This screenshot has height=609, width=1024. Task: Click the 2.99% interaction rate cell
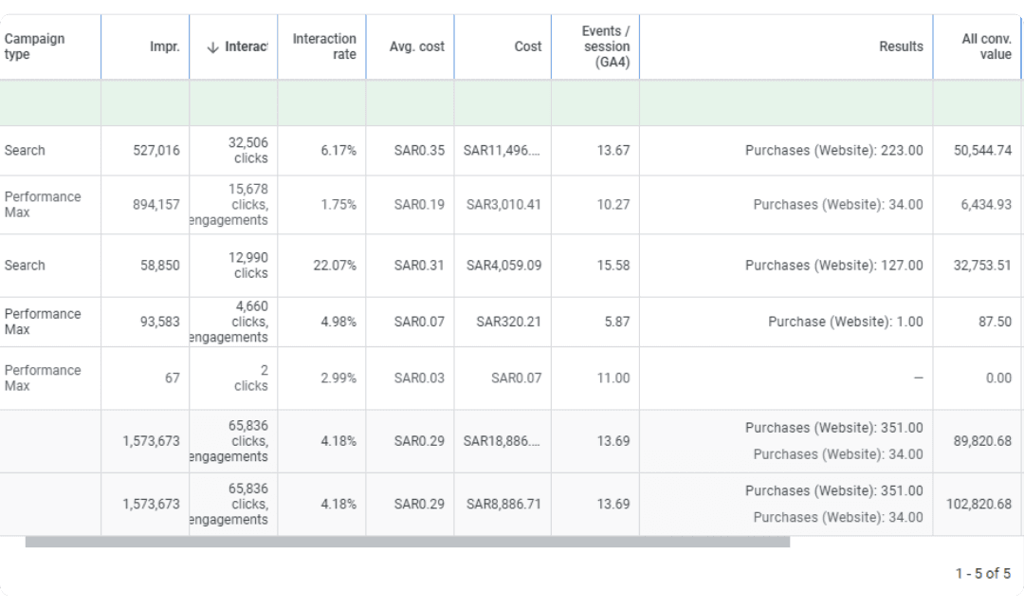tap(338, 378)
